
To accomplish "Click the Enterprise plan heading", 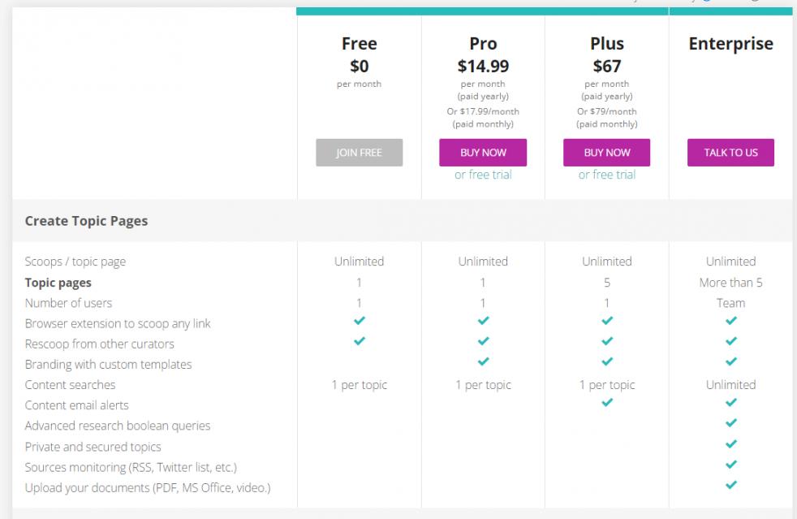I will [x=730, y=45].
